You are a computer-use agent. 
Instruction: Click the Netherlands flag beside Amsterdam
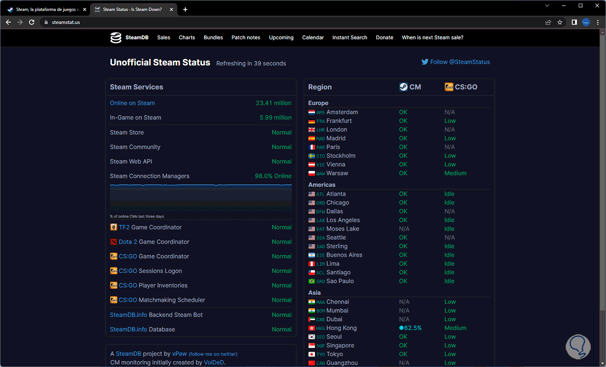(312, 113)
